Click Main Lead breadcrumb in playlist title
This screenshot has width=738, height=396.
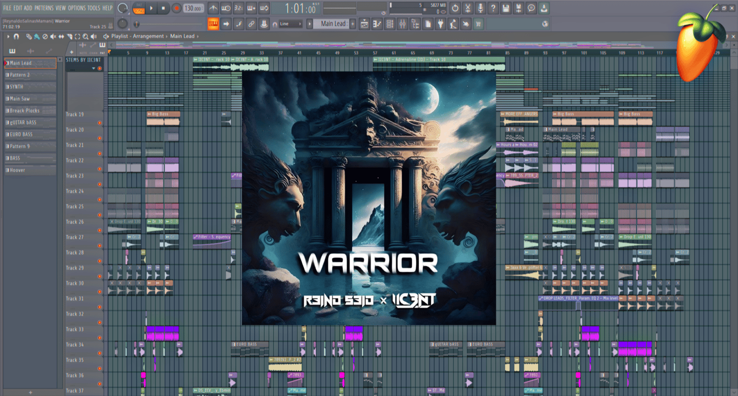(x=183, y=36)
